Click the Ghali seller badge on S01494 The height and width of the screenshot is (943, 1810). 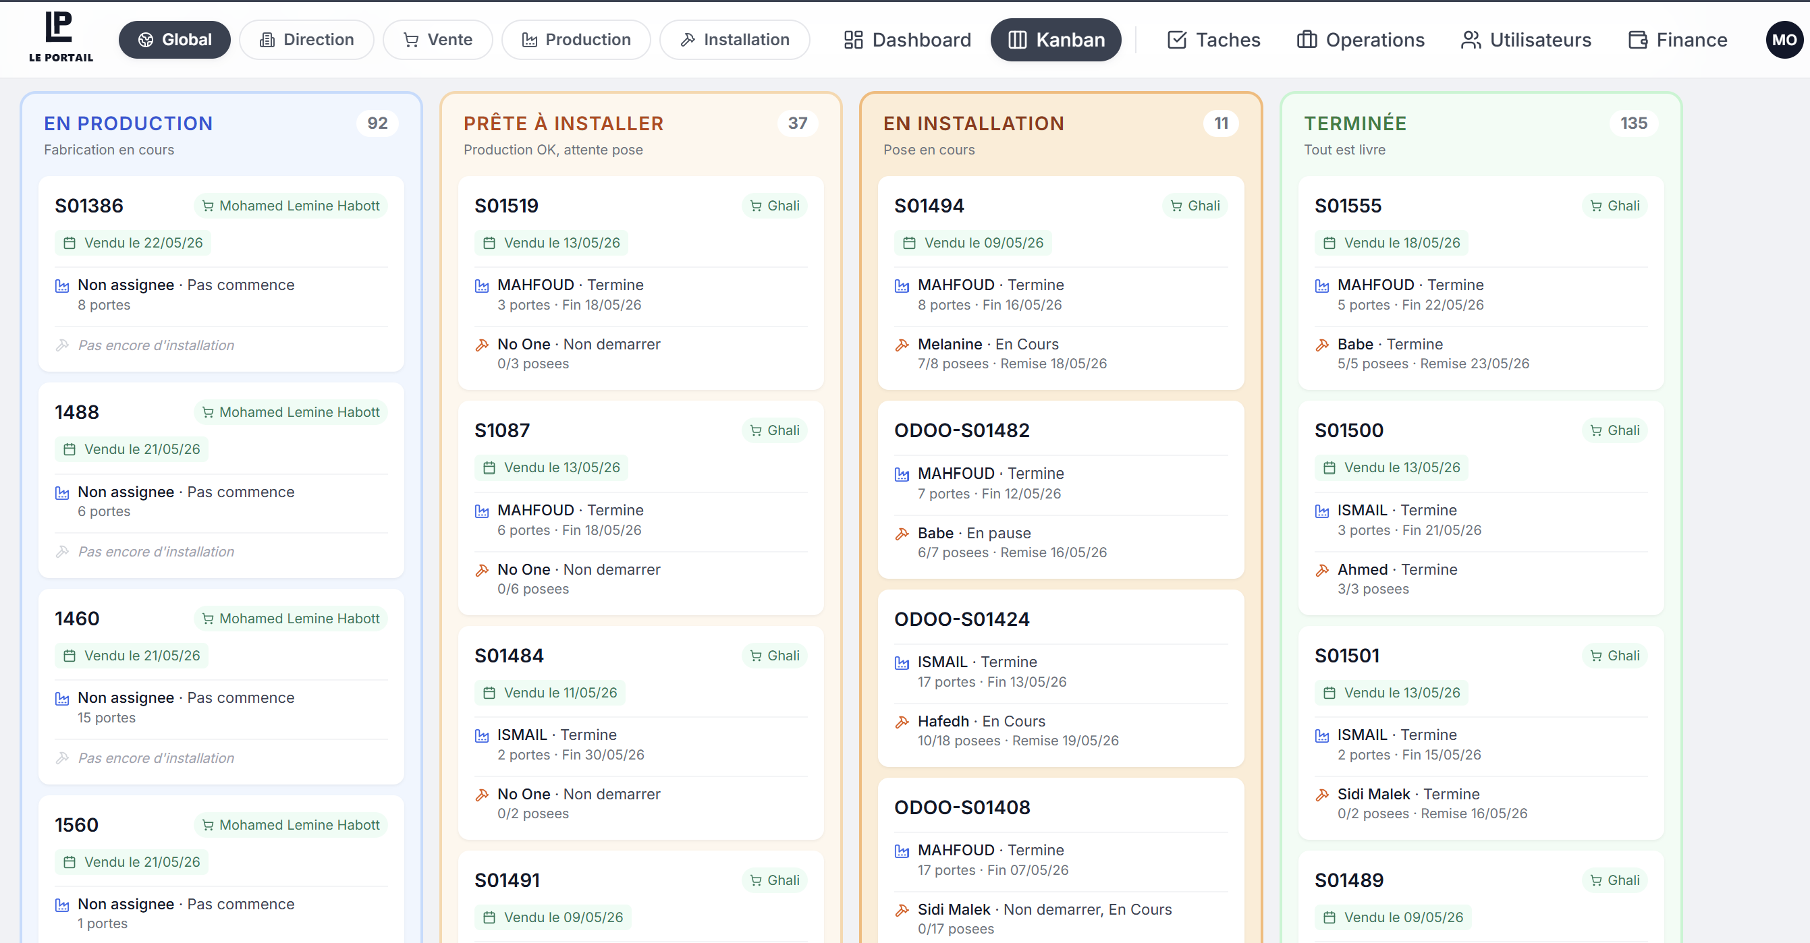click(1195, 206)
